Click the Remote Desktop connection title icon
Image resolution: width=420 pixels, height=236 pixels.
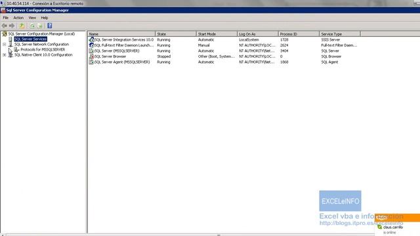point(3,3)
